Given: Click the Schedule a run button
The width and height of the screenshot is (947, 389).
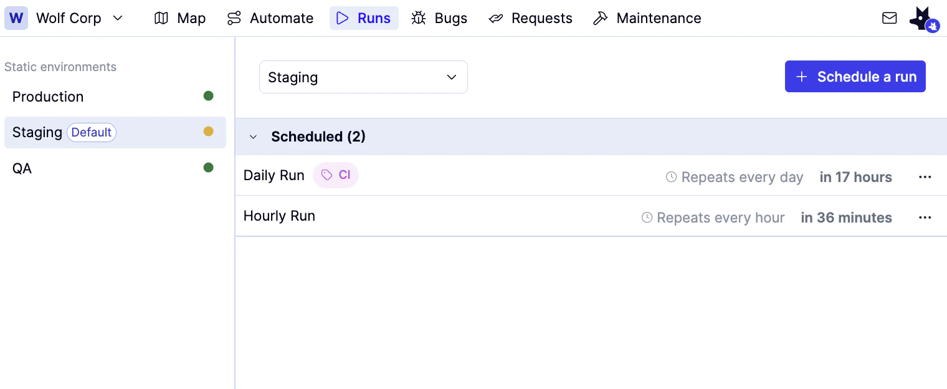Looking at the screenshot, I should click(855, 76).
